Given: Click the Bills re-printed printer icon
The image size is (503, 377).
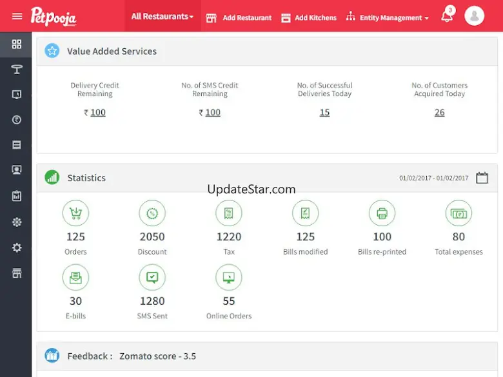Looking at the screenshot, I should [382, 213].
